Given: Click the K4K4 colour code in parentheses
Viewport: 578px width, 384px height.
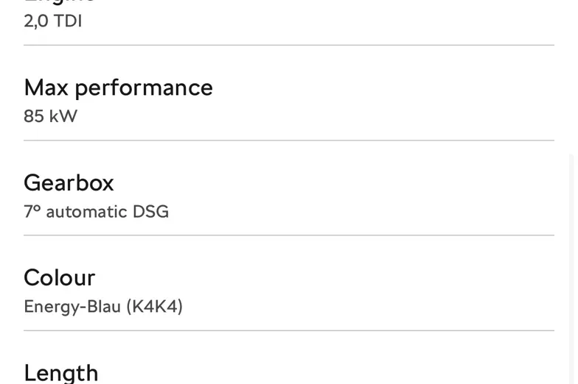Looking at the screenshot, I should (x=154, y=306).
